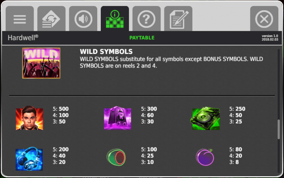Click the green turntable deck symbol
Screen dimensions: 284x178
[x=205, y=118]
